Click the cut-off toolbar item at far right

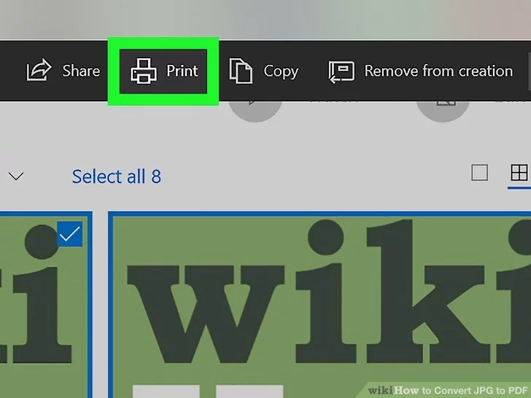tap(527, 71)
